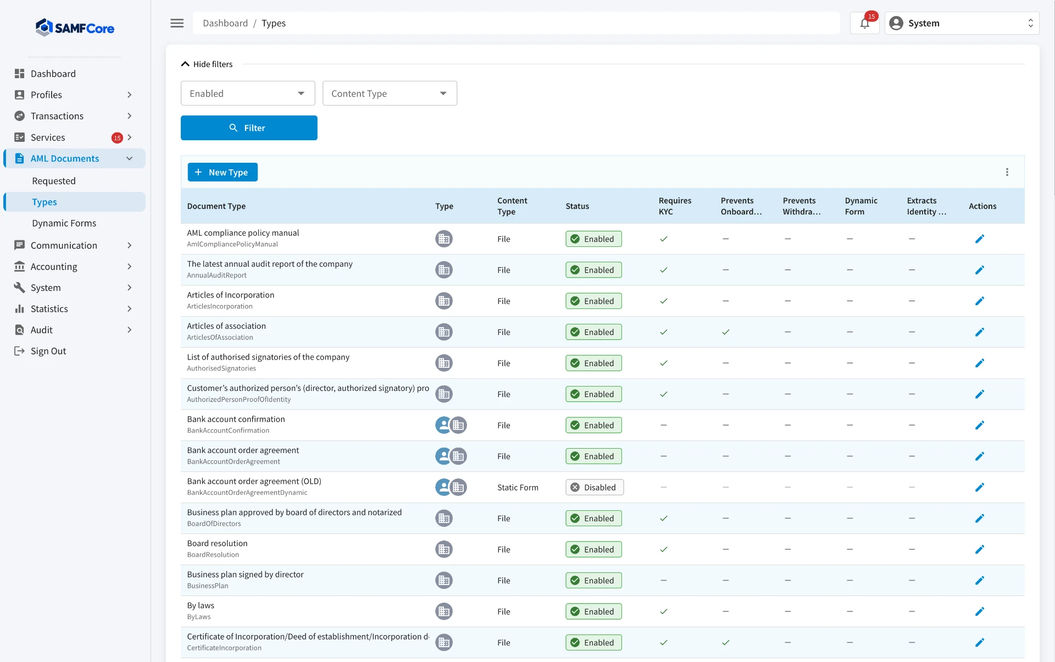
Task: Expand the Accounting sidebar menu
Action: coord(74,267)
